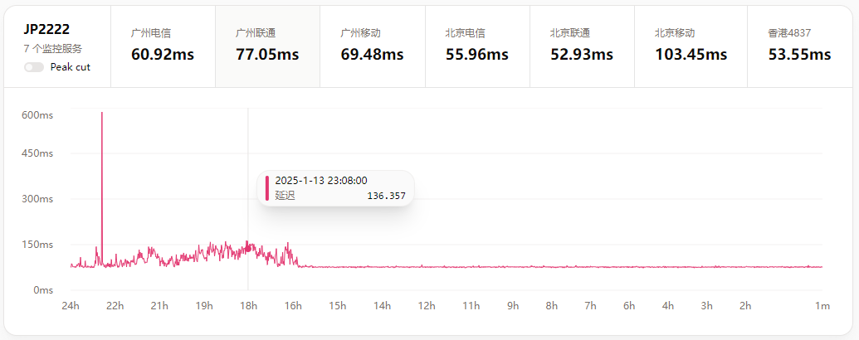Click the 150ms y-axis label
Viewport: 859px width, 340px height.
(37, 245)
